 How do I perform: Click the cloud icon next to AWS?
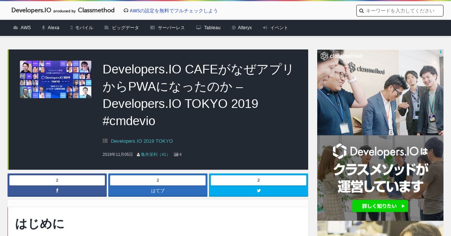tap(15, 28)
